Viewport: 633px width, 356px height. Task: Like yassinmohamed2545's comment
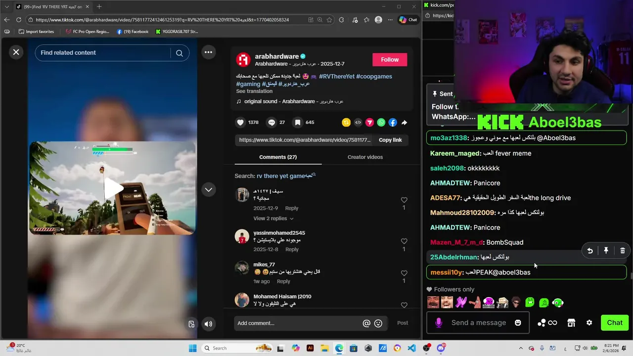(404, 241)
